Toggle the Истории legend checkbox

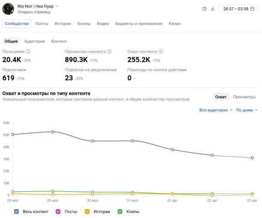tap(87, 212)
